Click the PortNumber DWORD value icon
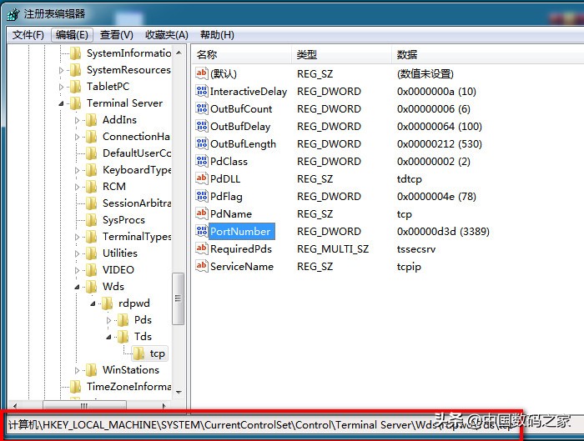 click(201, 231)
